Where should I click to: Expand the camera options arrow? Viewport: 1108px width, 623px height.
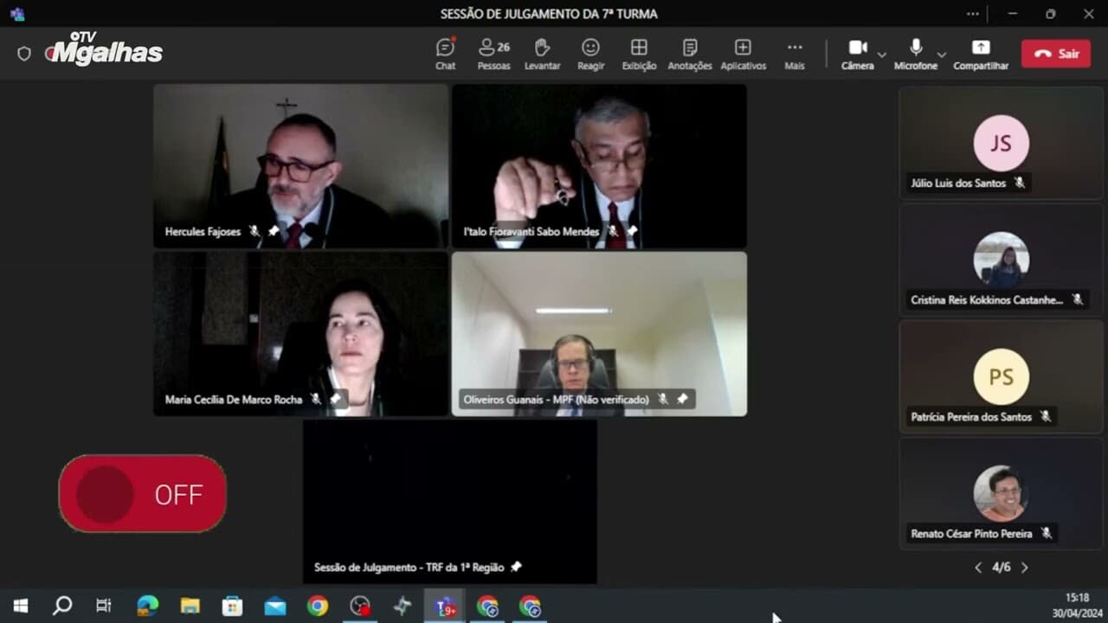coord(881,55)
